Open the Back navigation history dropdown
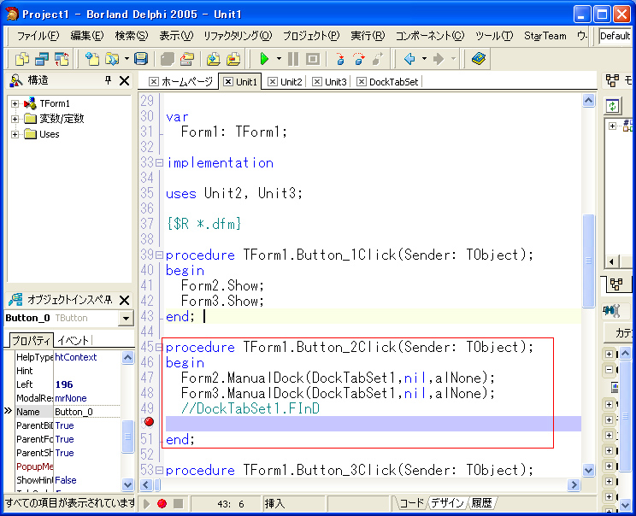This screenshot has height=516, width=636. click(x=424, y=59)
